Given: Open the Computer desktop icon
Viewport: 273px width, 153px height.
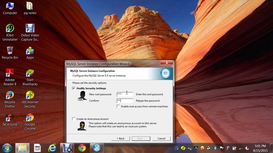Looking at the screenshot, I should click(x=10, y=8).
